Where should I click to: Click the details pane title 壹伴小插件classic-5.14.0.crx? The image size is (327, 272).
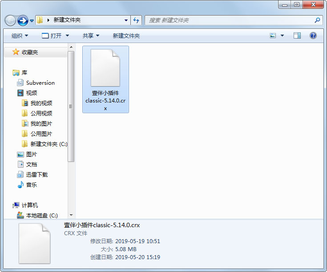pos(102,225)
